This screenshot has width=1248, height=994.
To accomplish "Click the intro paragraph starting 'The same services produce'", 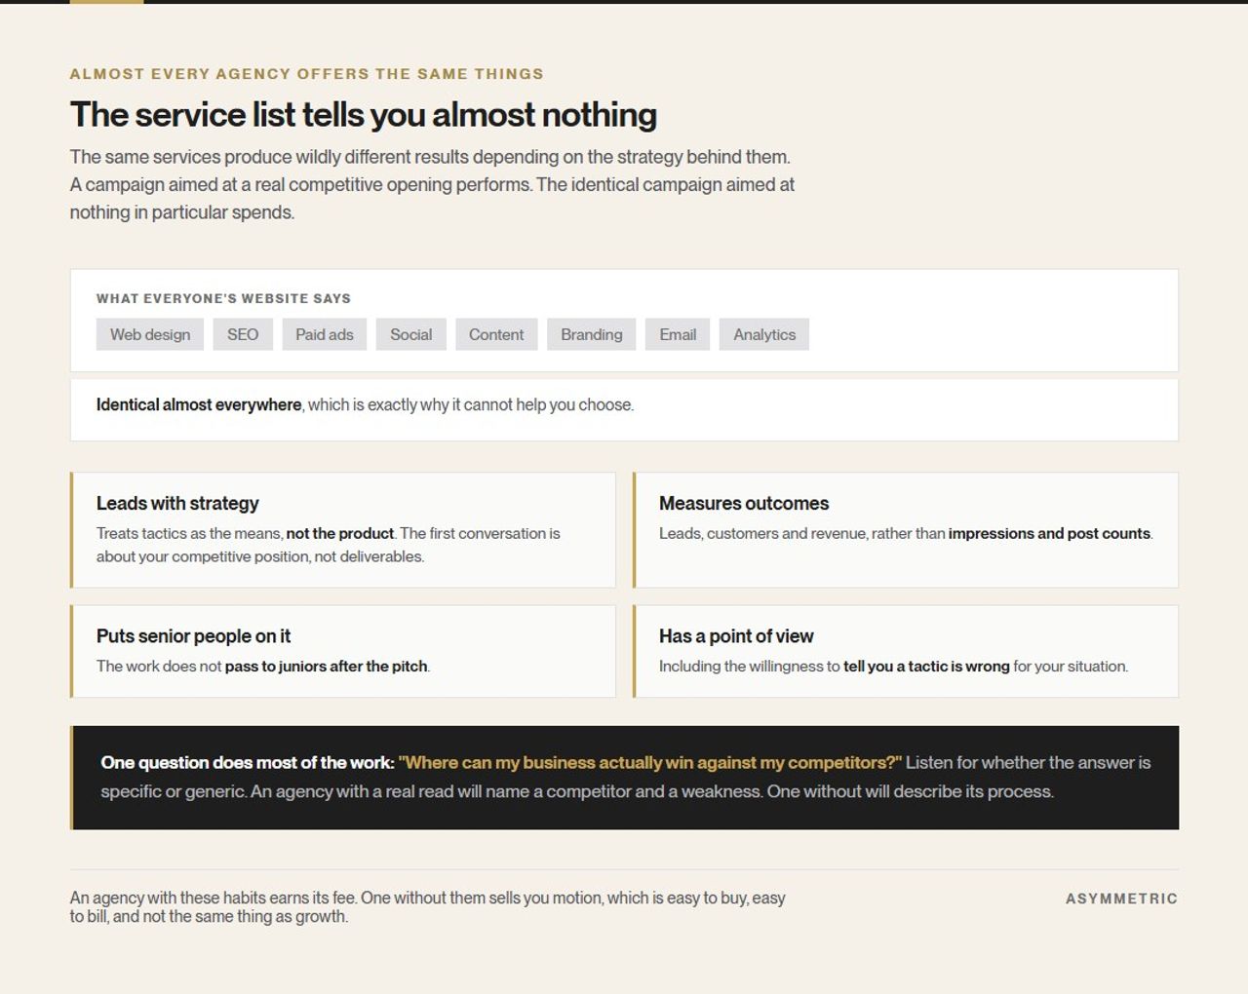I will click(x=432, y=184).
